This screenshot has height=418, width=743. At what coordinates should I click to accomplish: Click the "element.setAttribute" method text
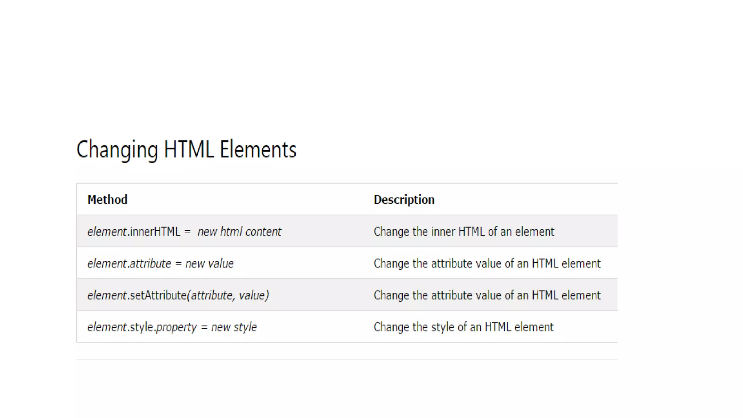[136, 295]
